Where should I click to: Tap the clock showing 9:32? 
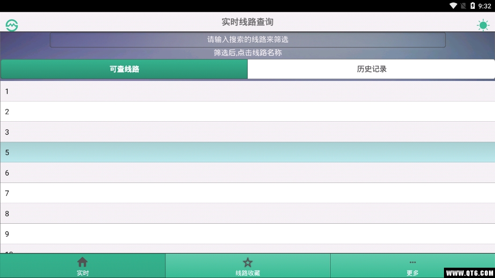tap(485, 6)
